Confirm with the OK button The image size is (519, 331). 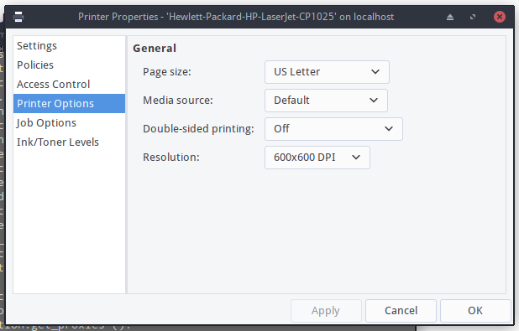(x=475, y=311)
